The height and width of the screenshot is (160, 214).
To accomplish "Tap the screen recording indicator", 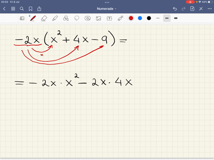I will click(x=190, y=2).
